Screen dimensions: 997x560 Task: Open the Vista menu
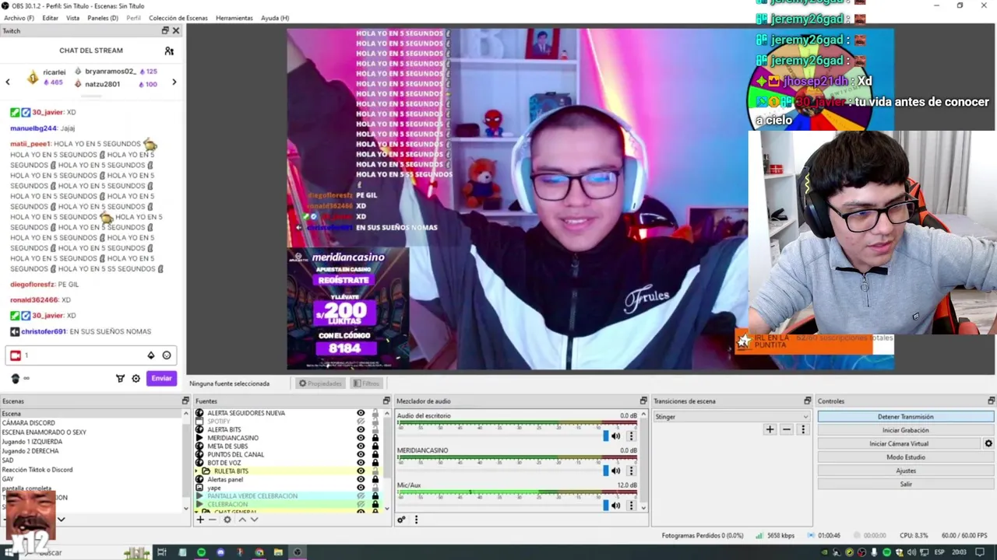72,18
